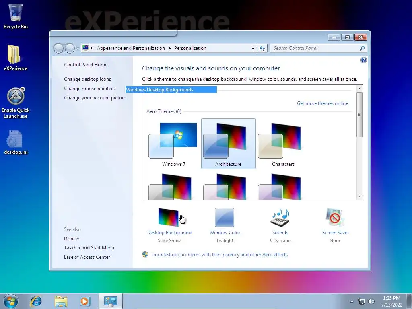Refresh the Personalization page

[262, 48]
